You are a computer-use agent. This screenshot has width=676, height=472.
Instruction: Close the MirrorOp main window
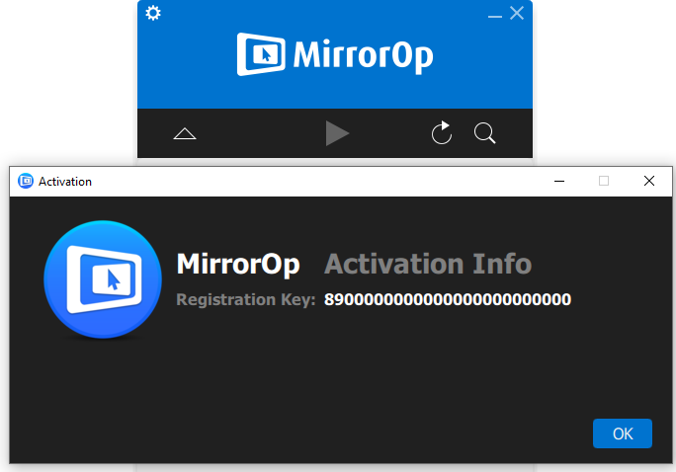click(x=517, y=13)
